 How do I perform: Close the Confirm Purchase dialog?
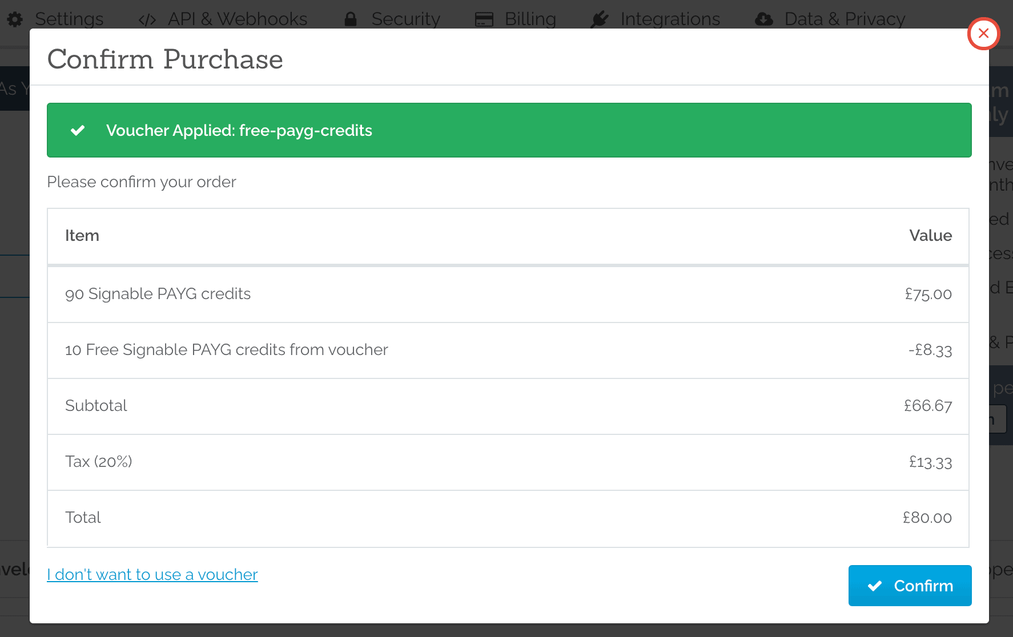[983, 34]
